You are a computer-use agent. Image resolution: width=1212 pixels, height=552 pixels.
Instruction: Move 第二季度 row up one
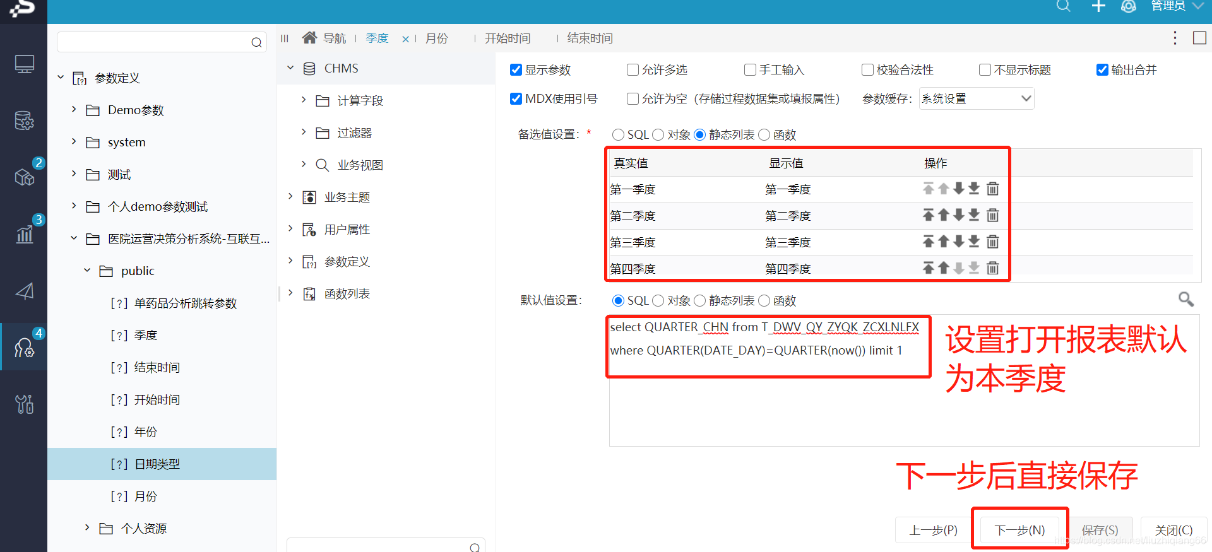tap(944, 215)
